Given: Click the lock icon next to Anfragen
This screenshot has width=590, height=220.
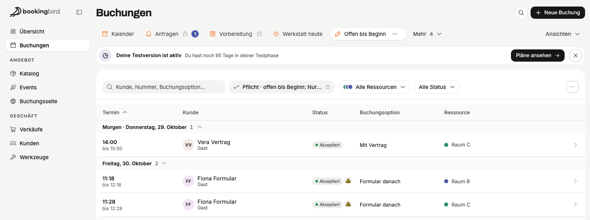Looking at the screenshot, I should coord(185,34).
